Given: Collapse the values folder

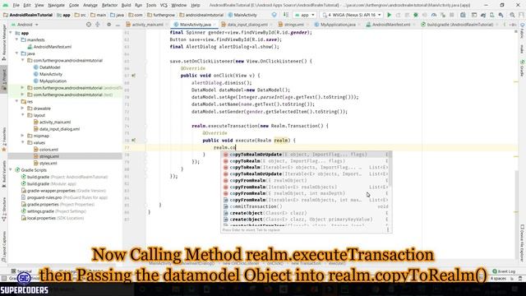Looking at the screenshot, I should click(23, 142).
